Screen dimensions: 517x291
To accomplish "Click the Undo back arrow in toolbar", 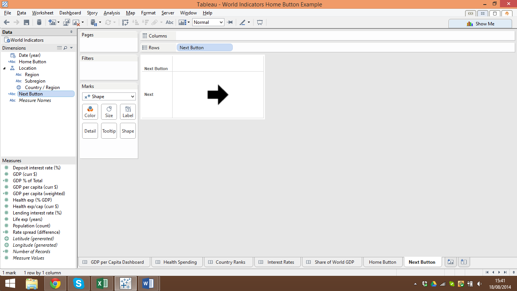I will click(x=7, y=22).
